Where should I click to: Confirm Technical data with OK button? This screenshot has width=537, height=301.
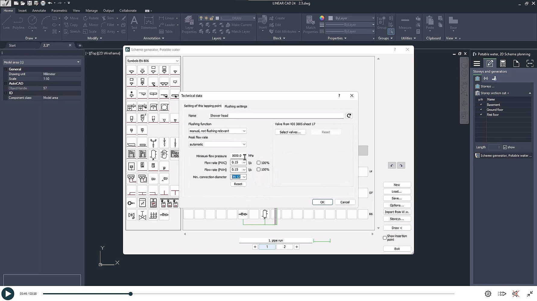(x=322, y=202)
